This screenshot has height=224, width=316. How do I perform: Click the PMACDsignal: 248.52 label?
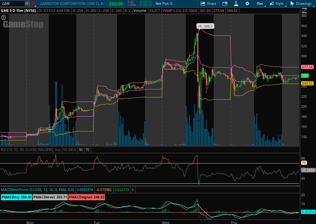pyautogui.click(x=86, y=197)
